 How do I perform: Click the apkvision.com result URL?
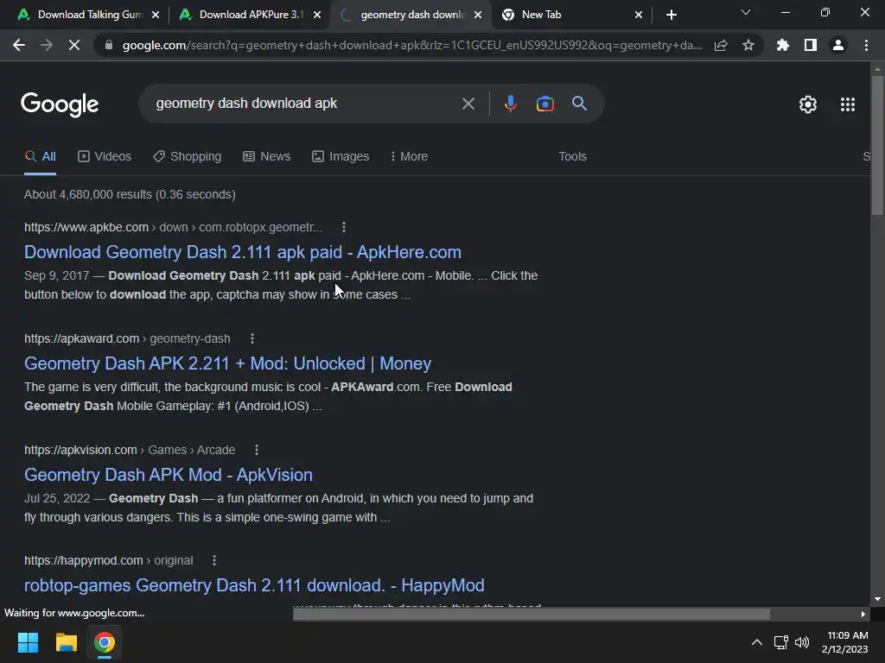(130, 450)
